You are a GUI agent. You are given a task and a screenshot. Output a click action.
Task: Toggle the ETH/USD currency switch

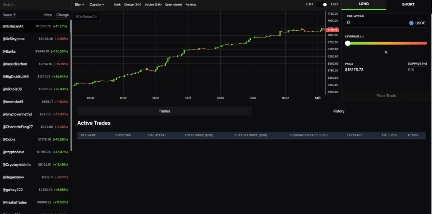[322, 4]
